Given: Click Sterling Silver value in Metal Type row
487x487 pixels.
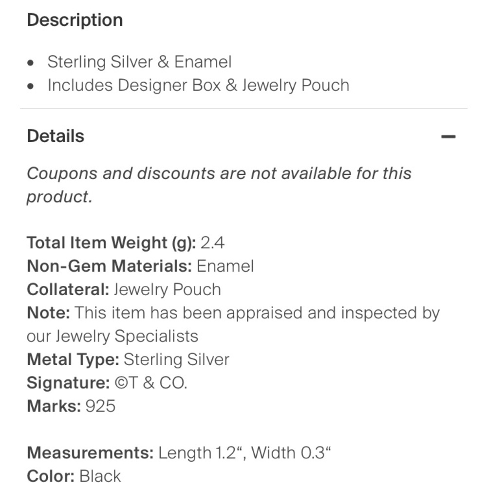Looking at the screenshot, I should (176, 360).
